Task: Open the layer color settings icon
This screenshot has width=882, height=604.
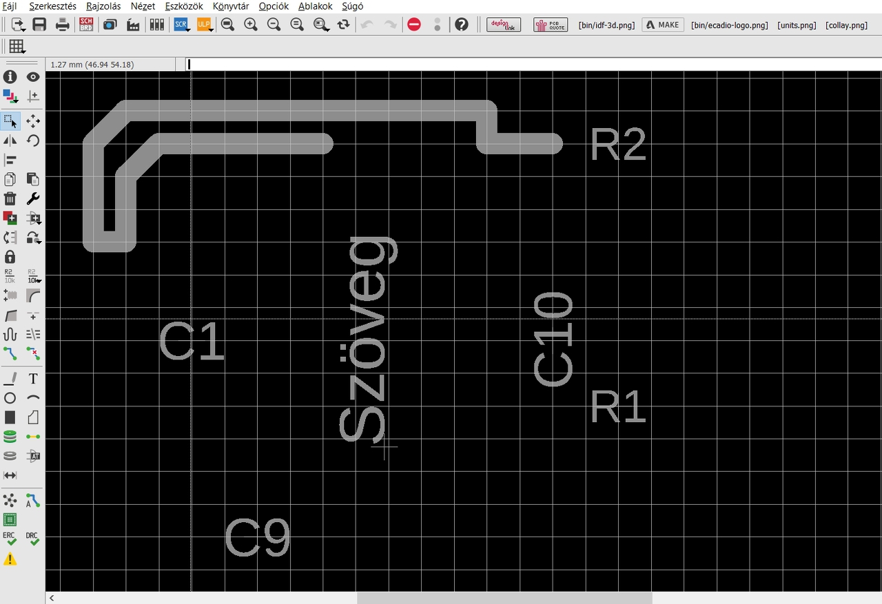Action: pyautogui.click(x=10, y=96)
